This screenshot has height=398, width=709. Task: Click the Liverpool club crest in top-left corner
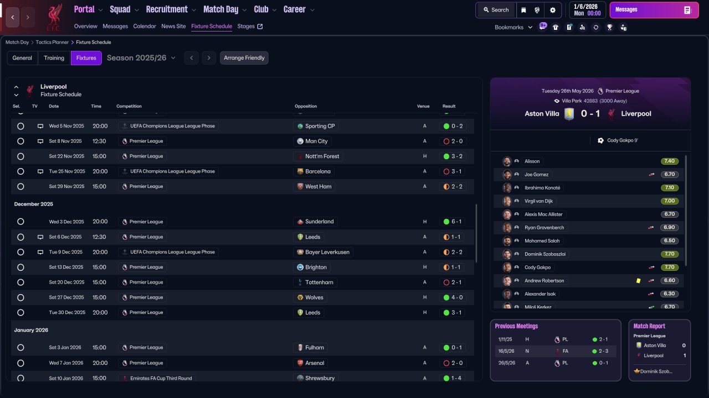(54, 17)
